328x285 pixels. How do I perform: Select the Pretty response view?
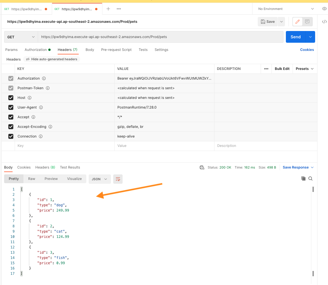[x=13, y=179]
